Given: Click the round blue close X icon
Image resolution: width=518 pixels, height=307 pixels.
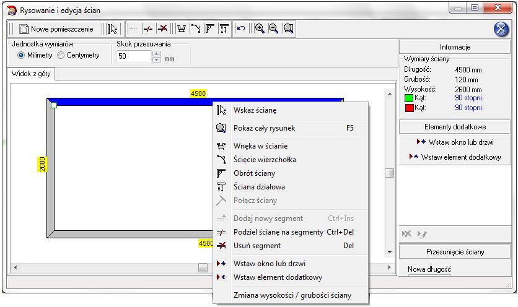Looking at the screenshot, I should click(501, 29).
